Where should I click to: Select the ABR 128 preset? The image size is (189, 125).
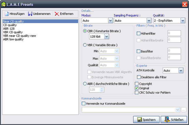coord(40,29)
